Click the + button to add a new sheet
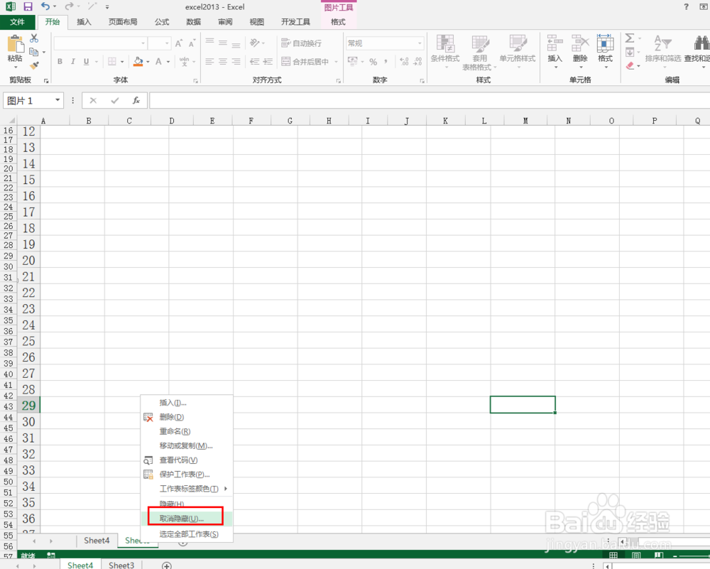This screenshot has height=569, width=710. coord(166,565)
